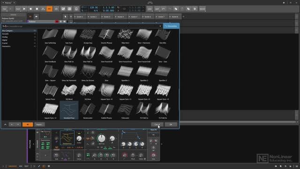Toggle the orange audition preview button
The image size is (300, 169).
coord(28,125)
